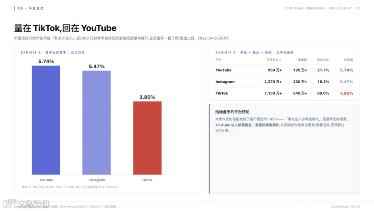Image resolution: width=374 pixels, height=211 pixels.
Task: Click the Instagram axis label under the chart
Action: click(96, 180)
